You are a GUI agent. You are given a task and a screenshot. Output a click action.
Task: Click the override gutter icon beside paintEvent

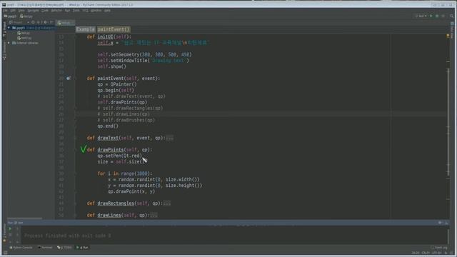click(69, 79)
